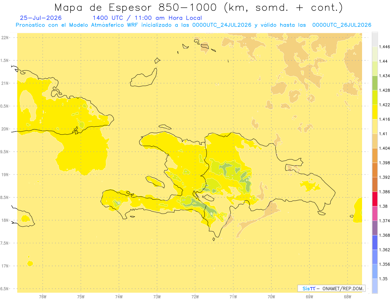Click the date label '25-Jul-2026'
The height and width of the screenshot is (301, 390).
(41, 18)
